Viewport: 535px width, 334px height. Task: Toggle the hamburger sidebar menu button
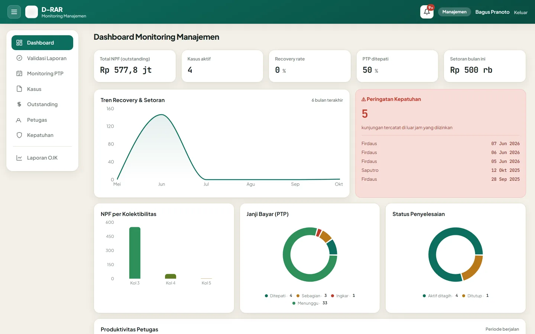14,12
